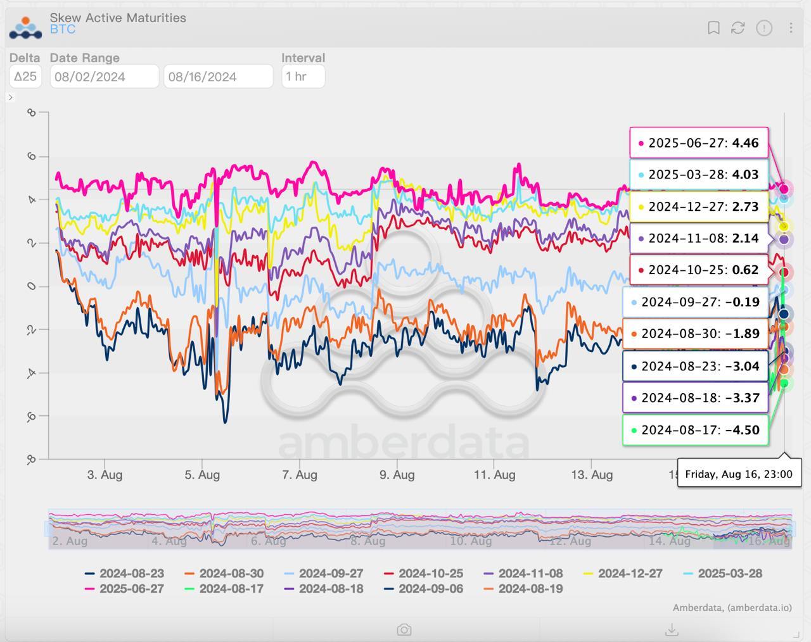Click the 2024-12-27 legend item
This screenshot has width=811, height=642.
(623, 574)
